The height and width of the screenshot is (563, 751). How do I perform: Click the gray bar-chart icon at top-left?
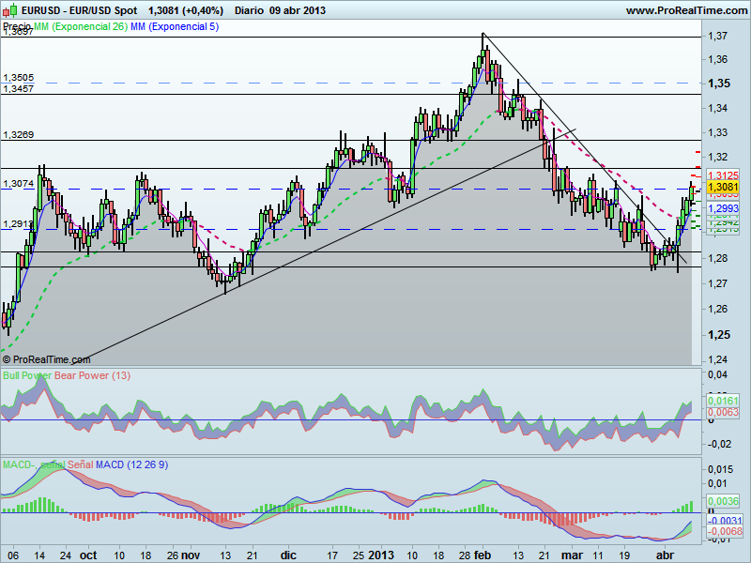[x=7, y=10]
